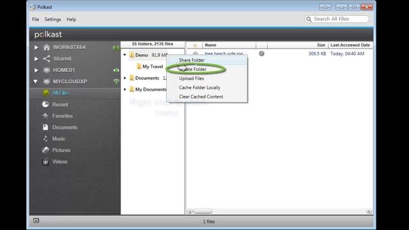Click the scrollbar right arrow in file list
409x230 pixels.
[x=369, y=211]
